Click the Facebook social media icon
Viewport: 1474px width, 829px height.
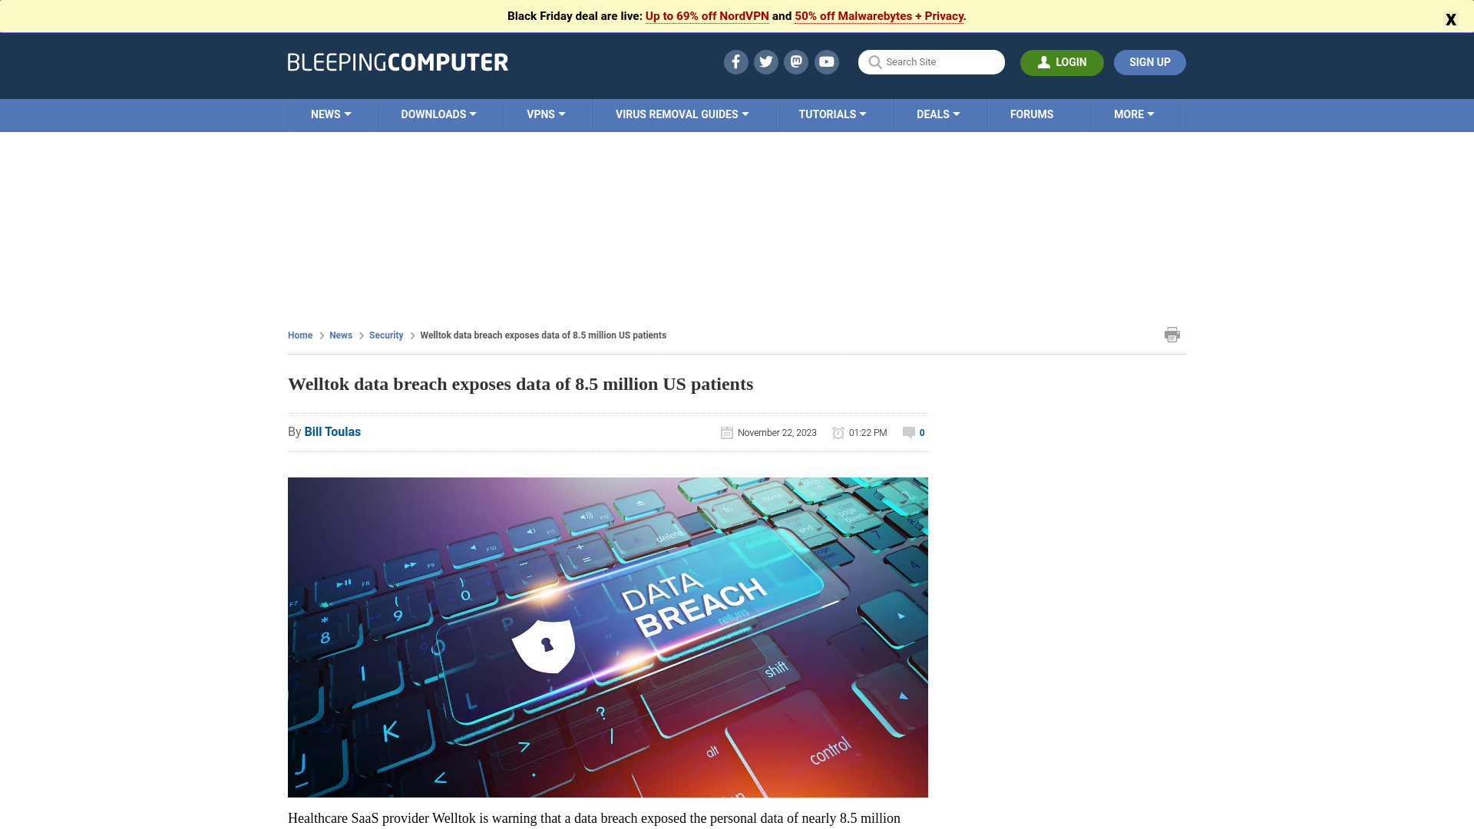[x=735, y=61]
